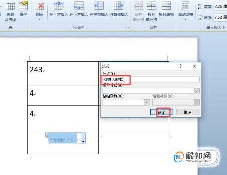Image resolution: width=227 pixels, height=175 pixels.
Task: Click the 取消 (Cancel) button
Action: point(188,112)
